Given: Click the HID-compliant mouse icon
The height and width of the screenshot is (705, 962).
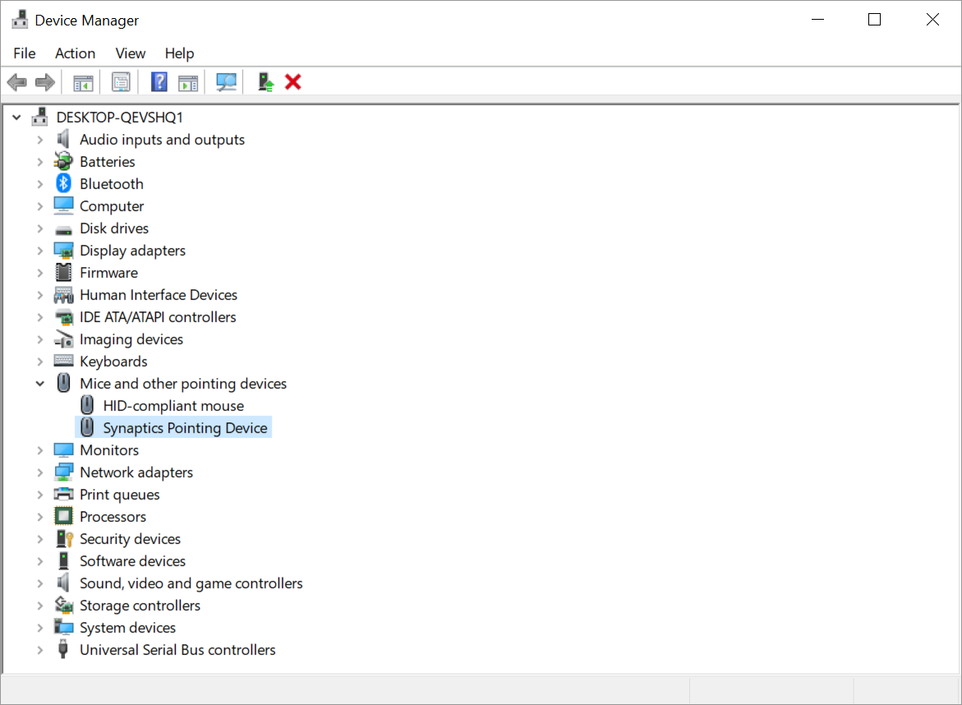Looking at the screenshot, I should tap(87, 405).
